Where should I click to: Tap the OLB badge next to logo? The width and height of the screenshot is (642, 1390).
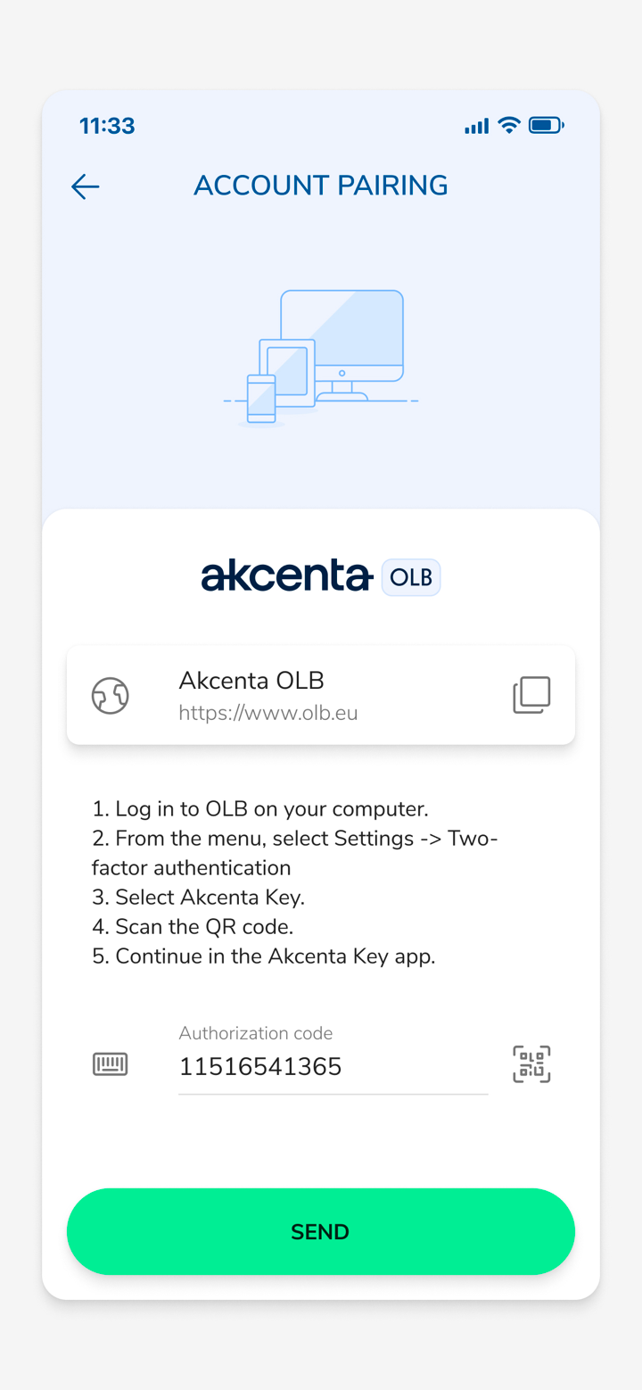click(411, 577)
